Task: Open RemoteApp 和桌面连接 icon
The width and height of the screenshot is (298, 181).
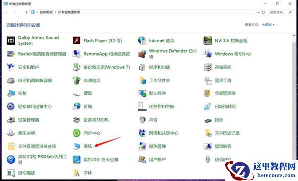Action: click(x=76, y=54)
